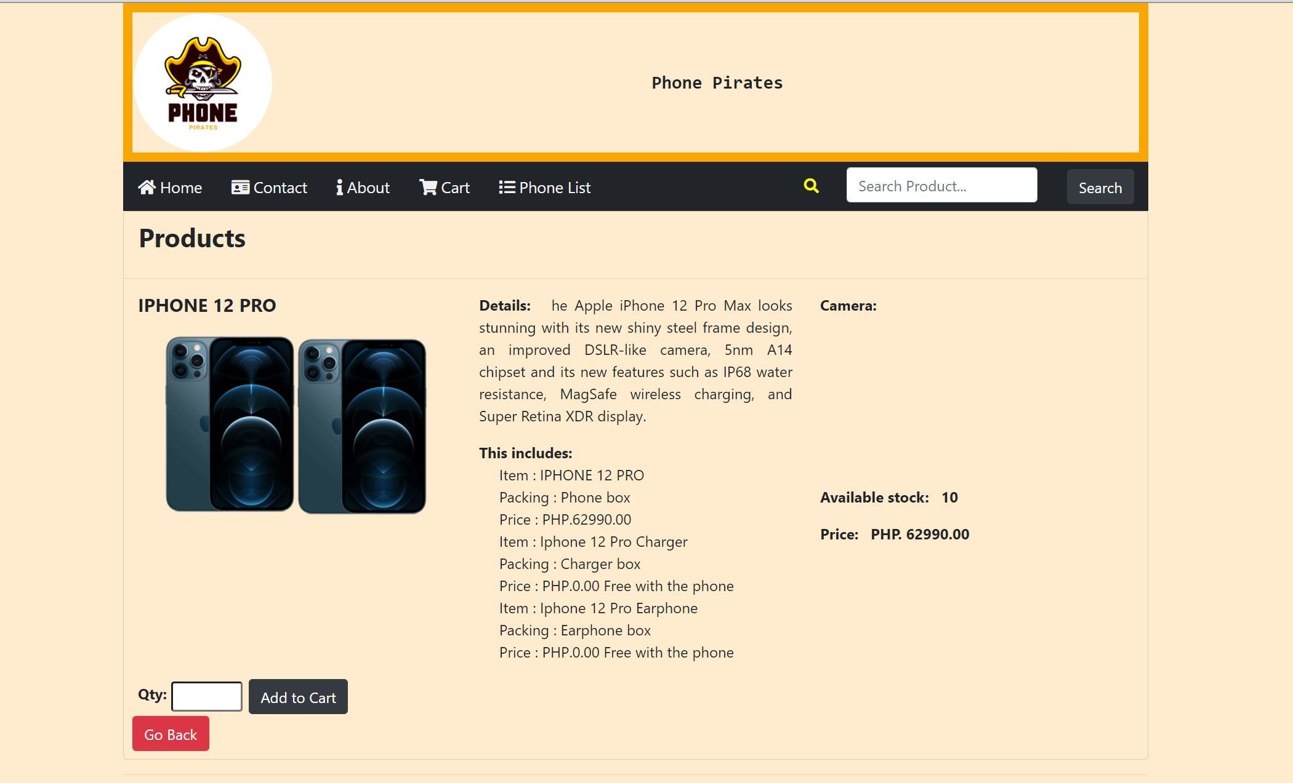The image size is (1293, 783).
Task: Click the About info icon
Action: click(x=340, y=187)
